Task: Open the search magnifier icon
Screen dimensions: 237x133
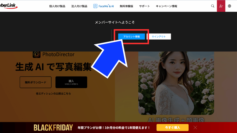Action: coord(212,6)
